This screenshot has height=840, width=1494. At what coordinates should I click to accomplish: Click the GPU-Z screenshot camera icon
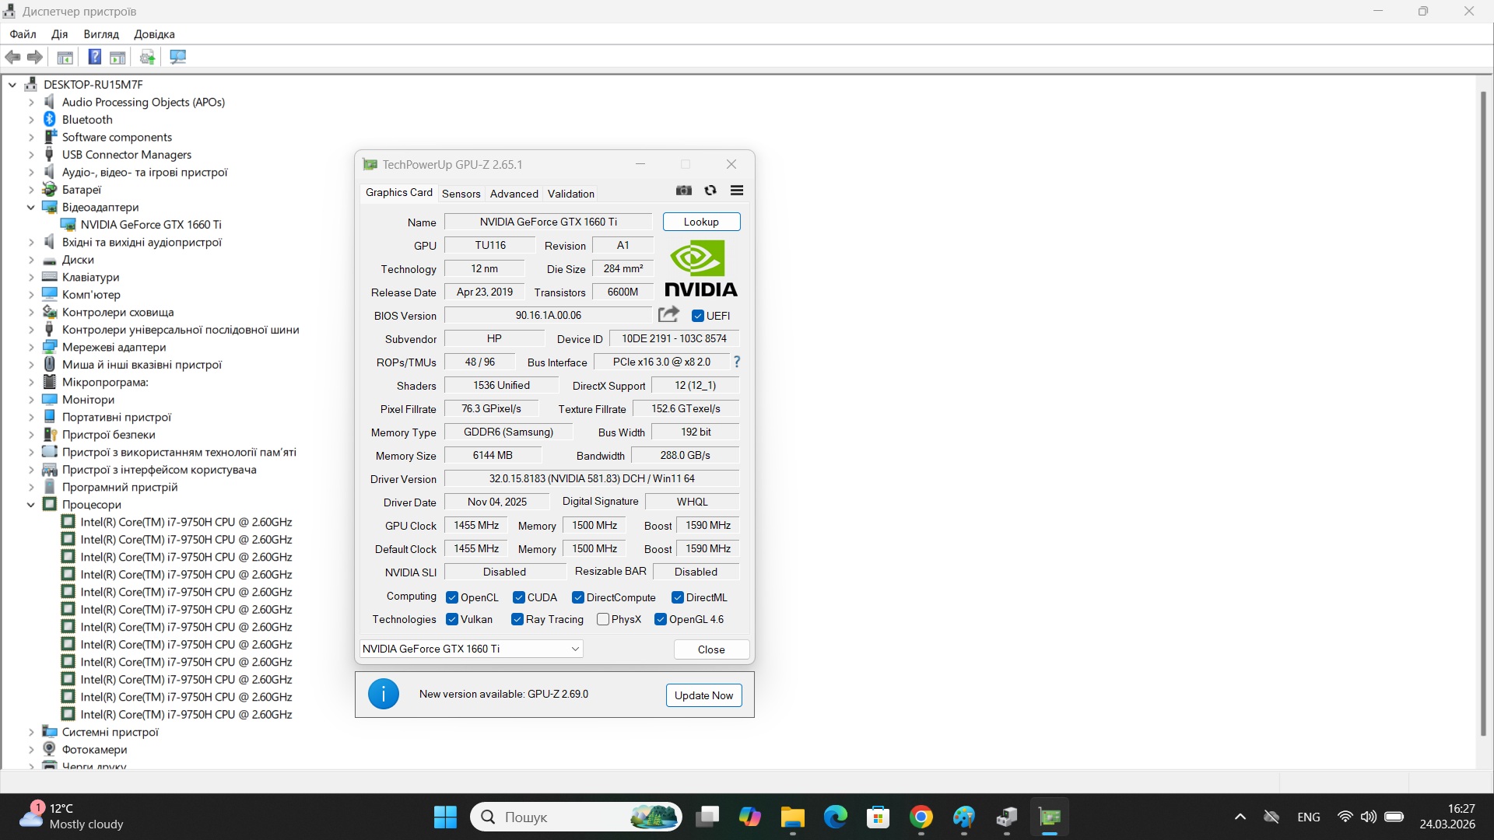tap(684, 191)
